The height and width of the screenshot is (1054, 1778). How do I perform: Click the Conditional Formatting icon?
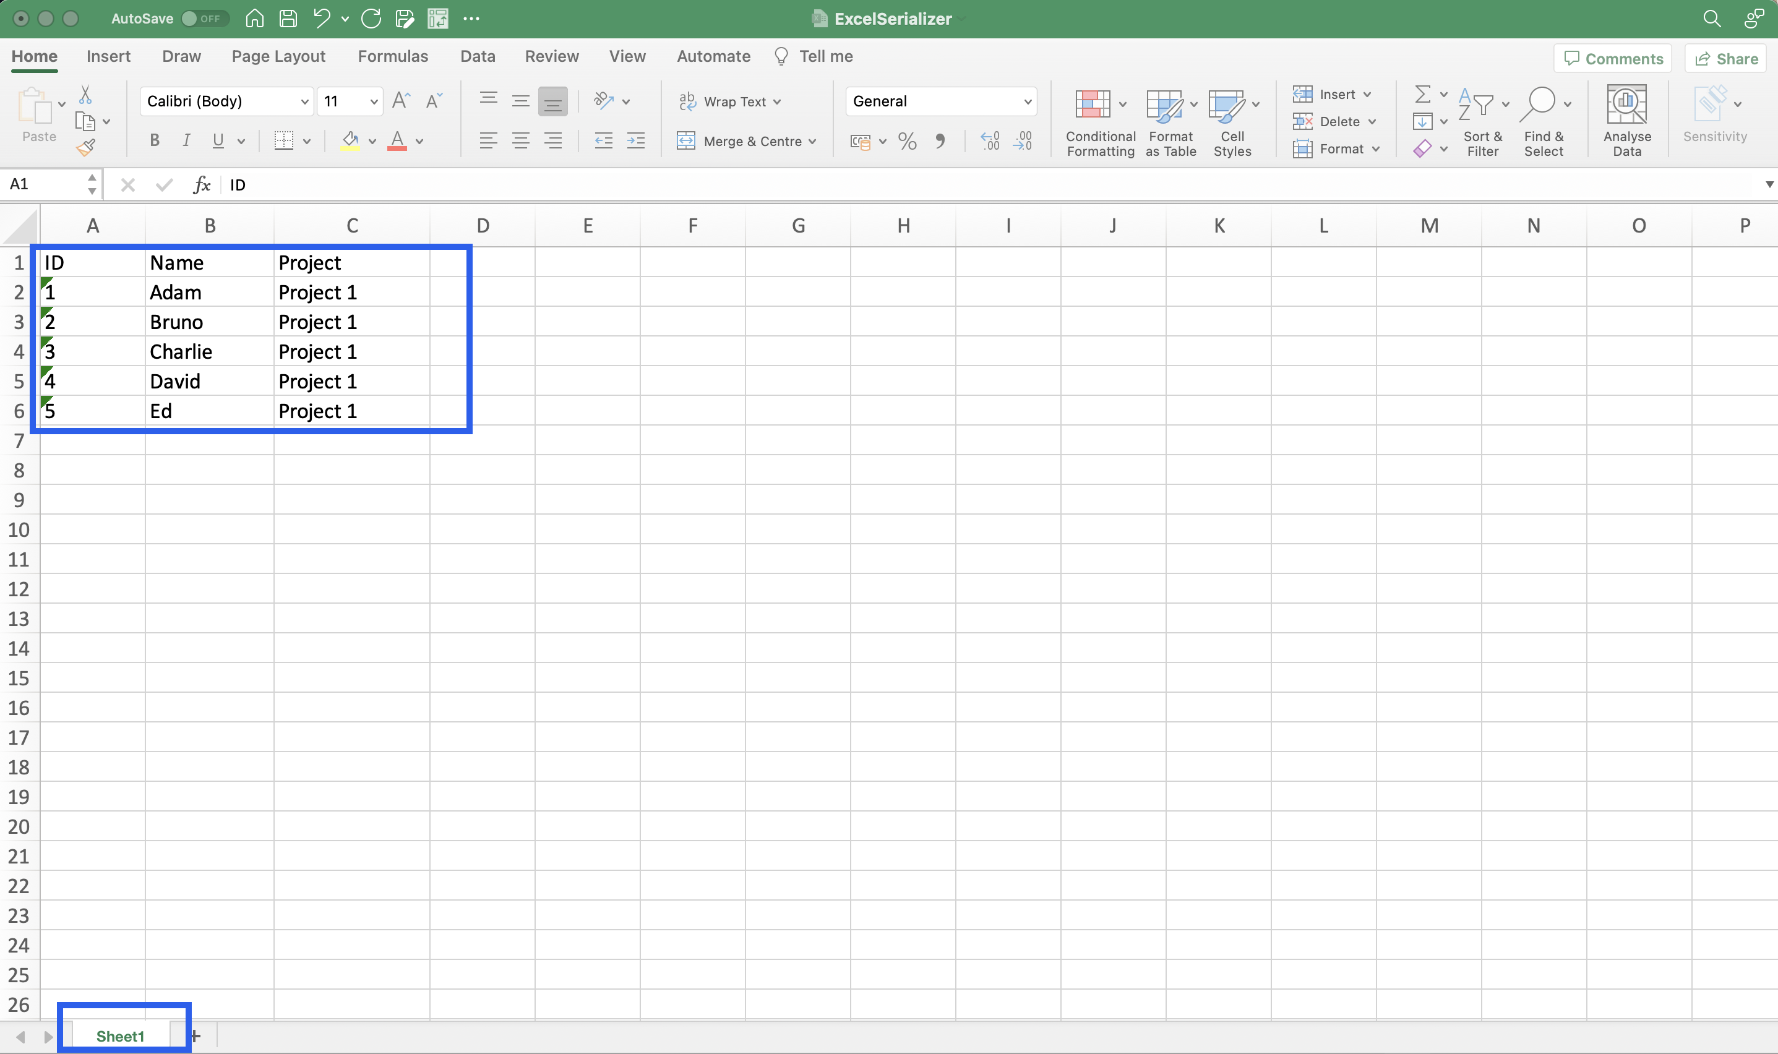click(x=1093, y=105)
